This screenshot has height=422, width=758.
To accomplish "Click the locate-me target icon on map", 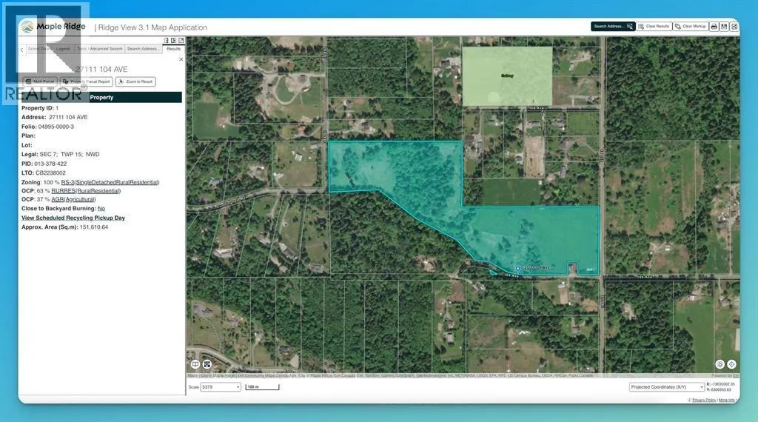I will [731, 364].
